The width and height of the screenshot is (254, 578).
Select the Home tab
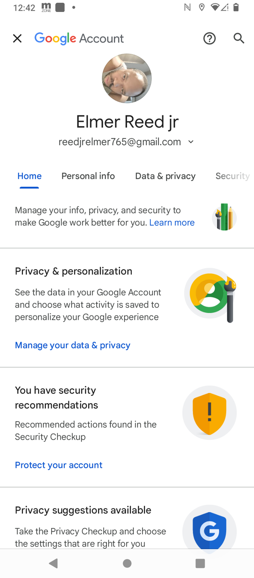tap(29, 176)
